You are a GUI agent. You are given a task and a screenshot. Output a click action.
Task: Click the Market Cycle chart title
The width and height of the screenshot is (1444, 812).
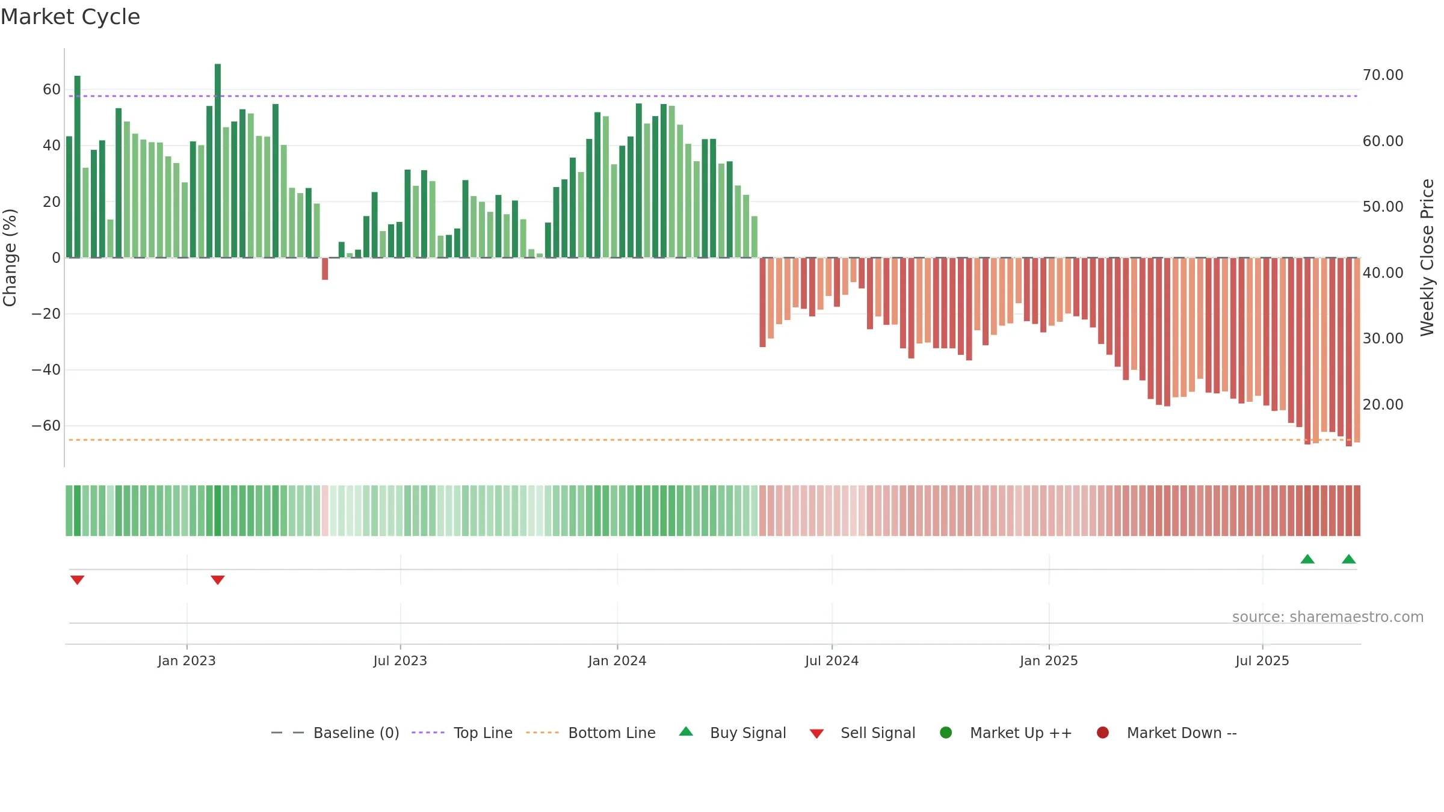pyautogui.click(x=70, y=17)
